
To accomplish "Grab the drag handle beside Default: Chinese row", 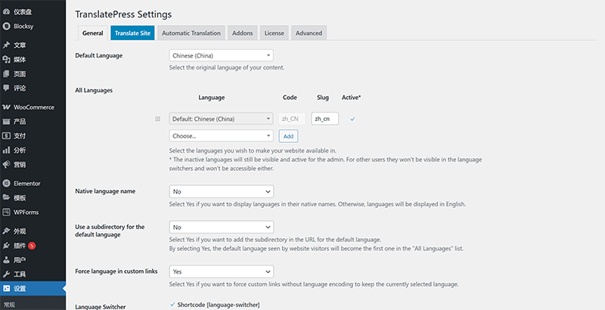I will [158, 119].
